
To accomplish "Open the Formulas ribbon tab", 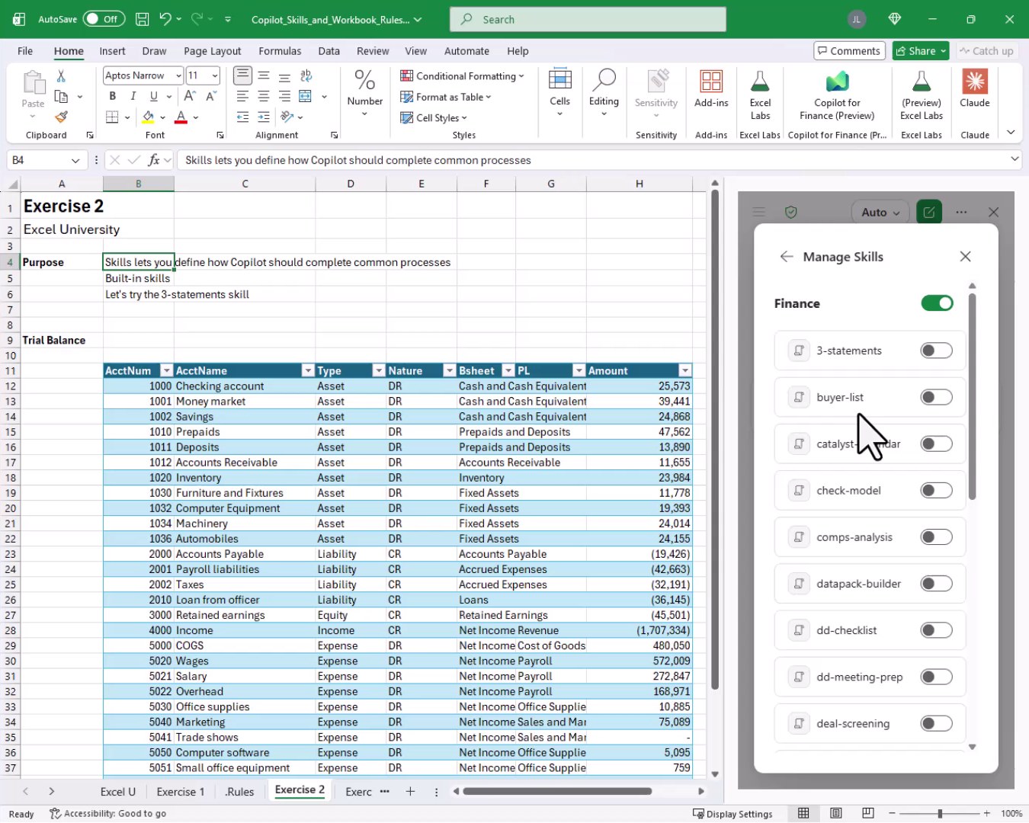I will (280, 51).
